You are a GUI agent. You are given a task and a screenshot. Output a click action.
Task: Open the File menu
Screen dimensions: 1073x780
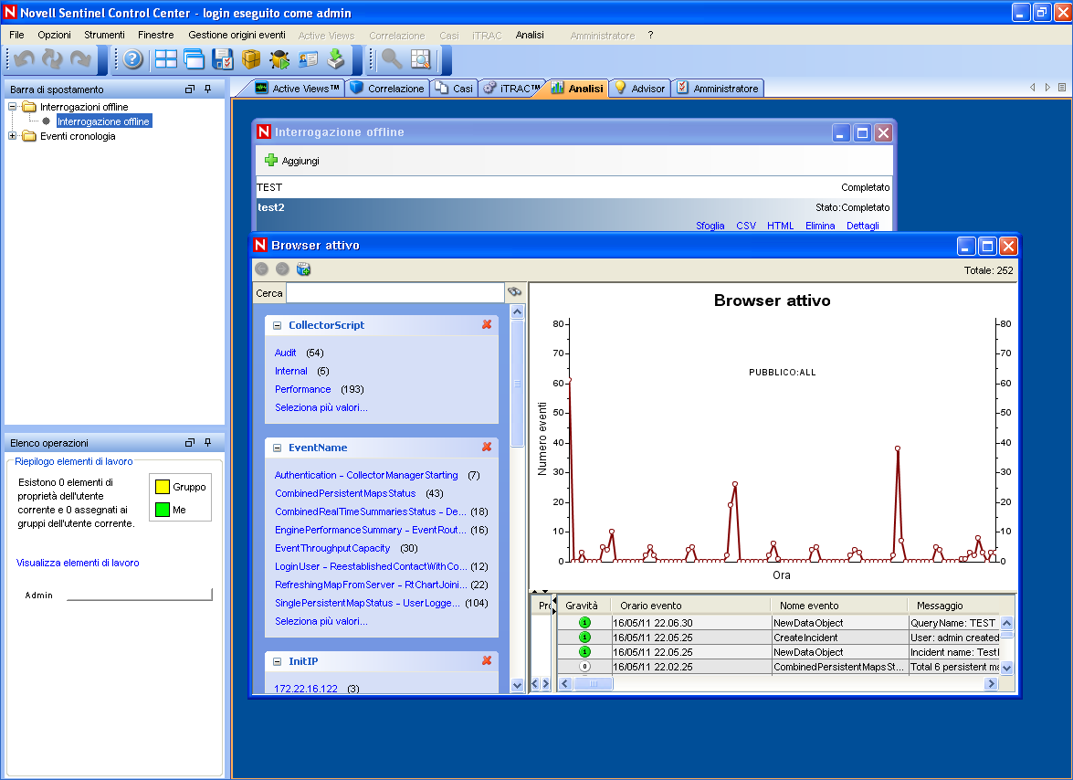tap(16, 35)
